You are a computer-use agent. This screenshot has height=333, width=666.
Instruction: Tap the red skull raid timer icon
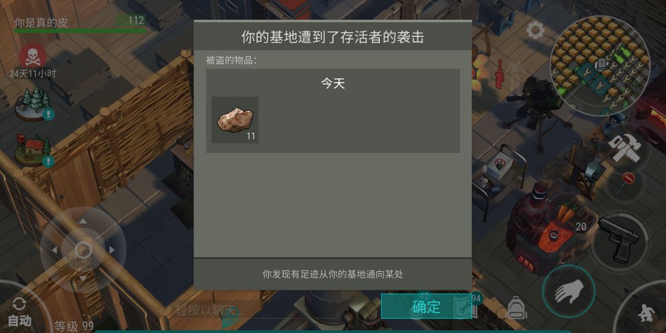33,57
